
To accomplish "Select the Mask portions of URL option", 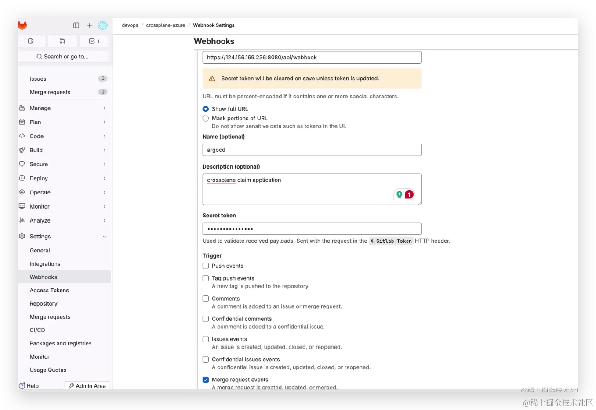I will click(x=206, y=119).
